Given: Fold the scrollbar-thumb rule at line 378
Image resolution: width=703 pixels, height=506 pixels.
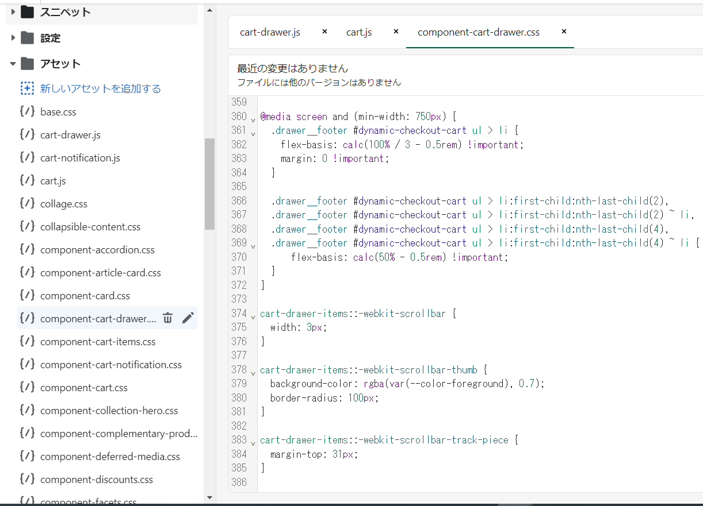Looking at the screenshot, I should click(x=253, y=373).
